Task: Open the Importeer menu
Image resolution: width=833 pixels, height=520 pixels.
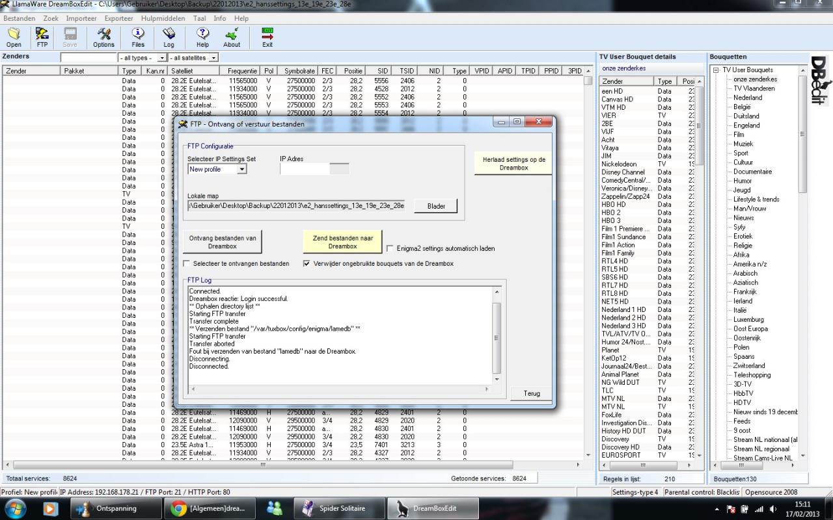Action: pyautogui.click(x=81, y=18)
